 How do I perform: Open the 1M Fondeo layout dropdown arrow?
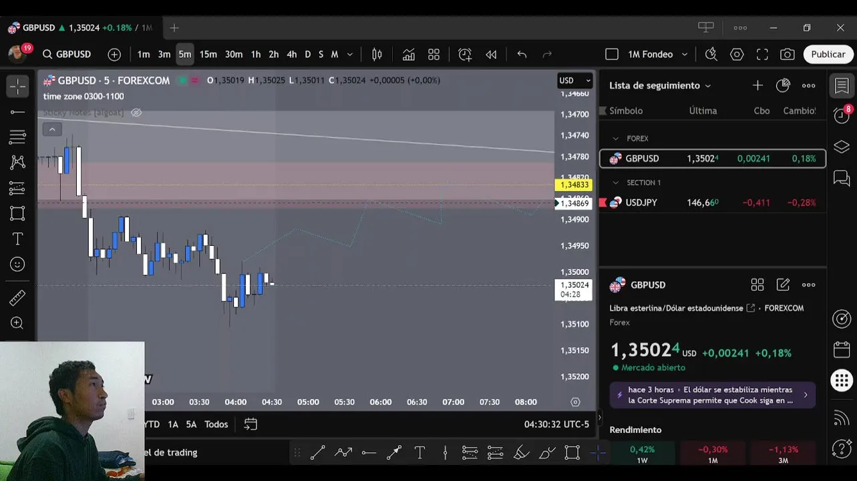[684, 54]
